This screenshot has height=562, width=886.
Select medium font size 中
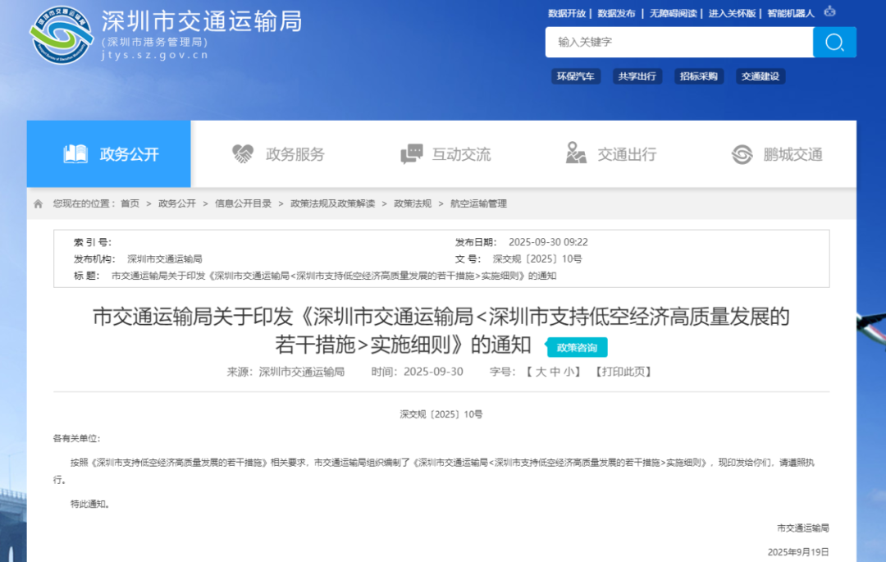(x=555, y=372)
